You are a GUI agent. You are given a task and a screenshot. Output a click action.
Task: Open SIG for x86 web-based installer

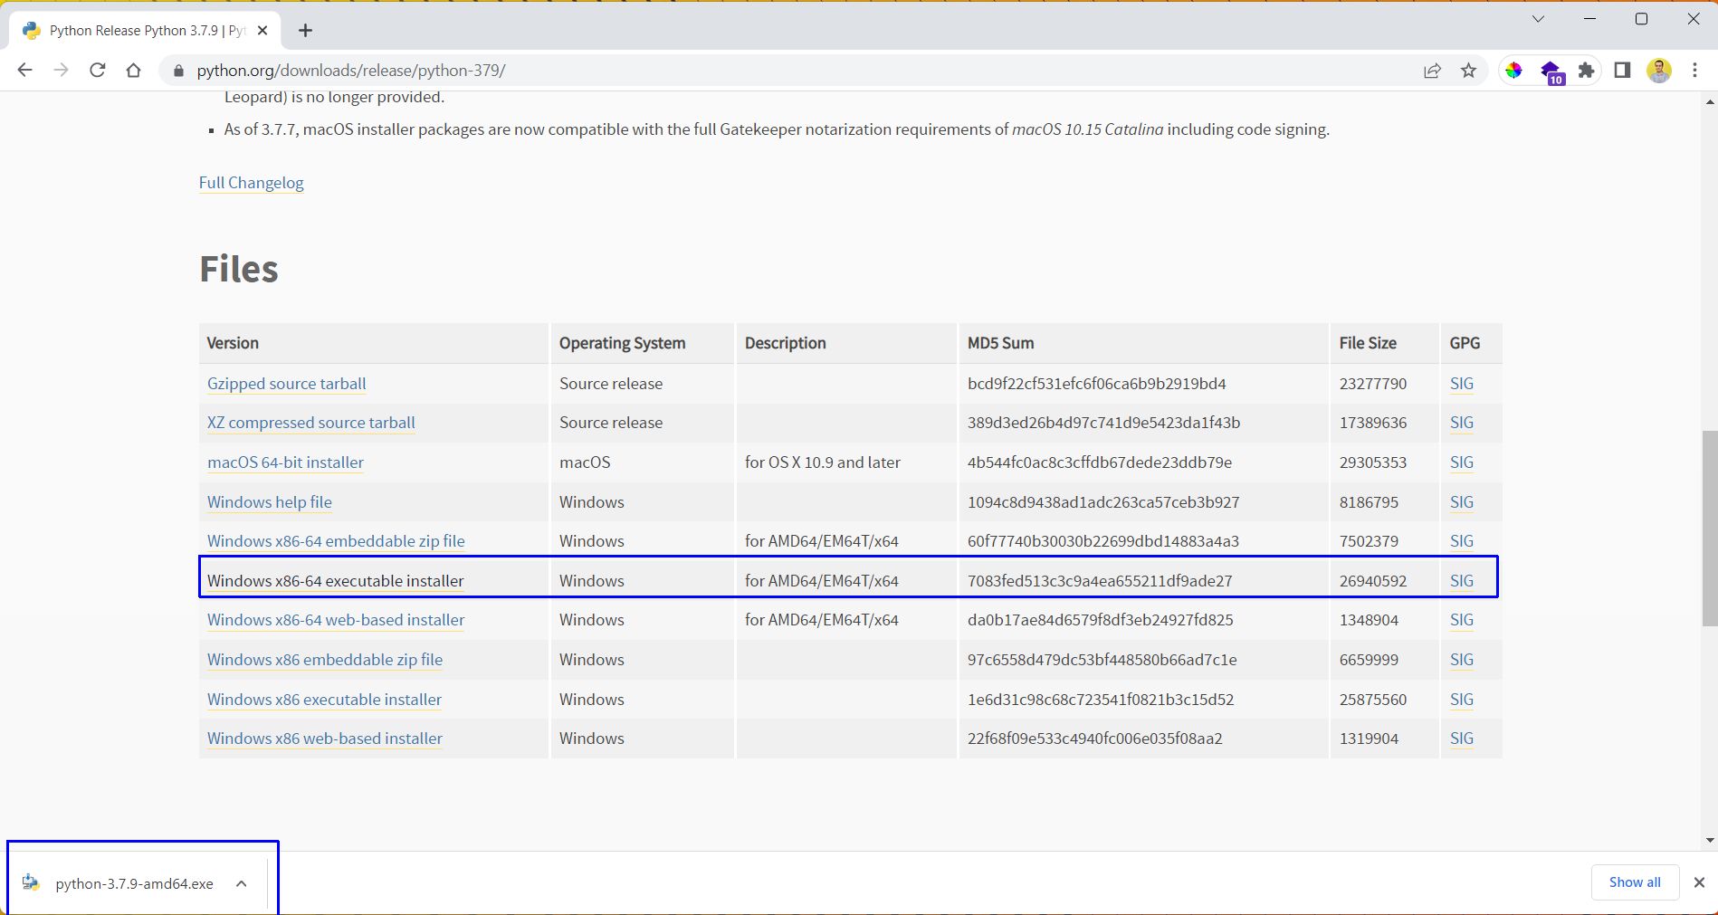(1462, 739)
